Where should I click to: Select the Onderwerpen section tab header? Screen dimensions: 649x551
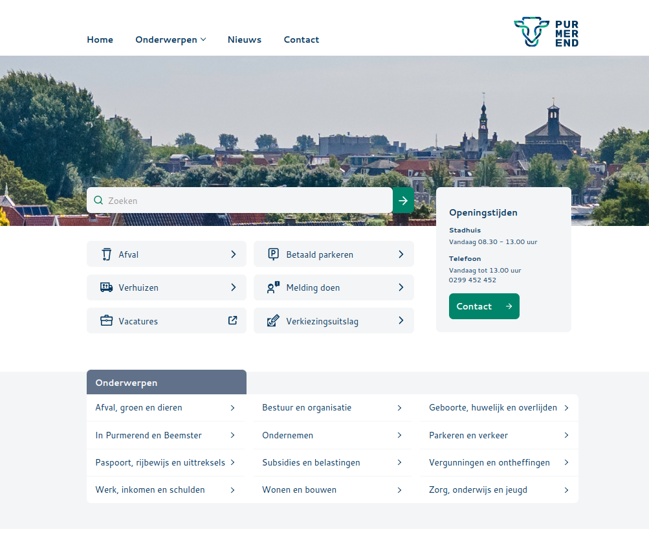click(x=166, y=383)
